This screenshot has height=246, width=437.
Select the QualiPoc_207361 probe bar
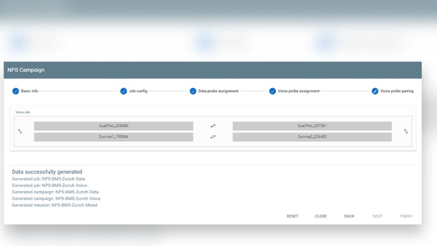[312, 126]
